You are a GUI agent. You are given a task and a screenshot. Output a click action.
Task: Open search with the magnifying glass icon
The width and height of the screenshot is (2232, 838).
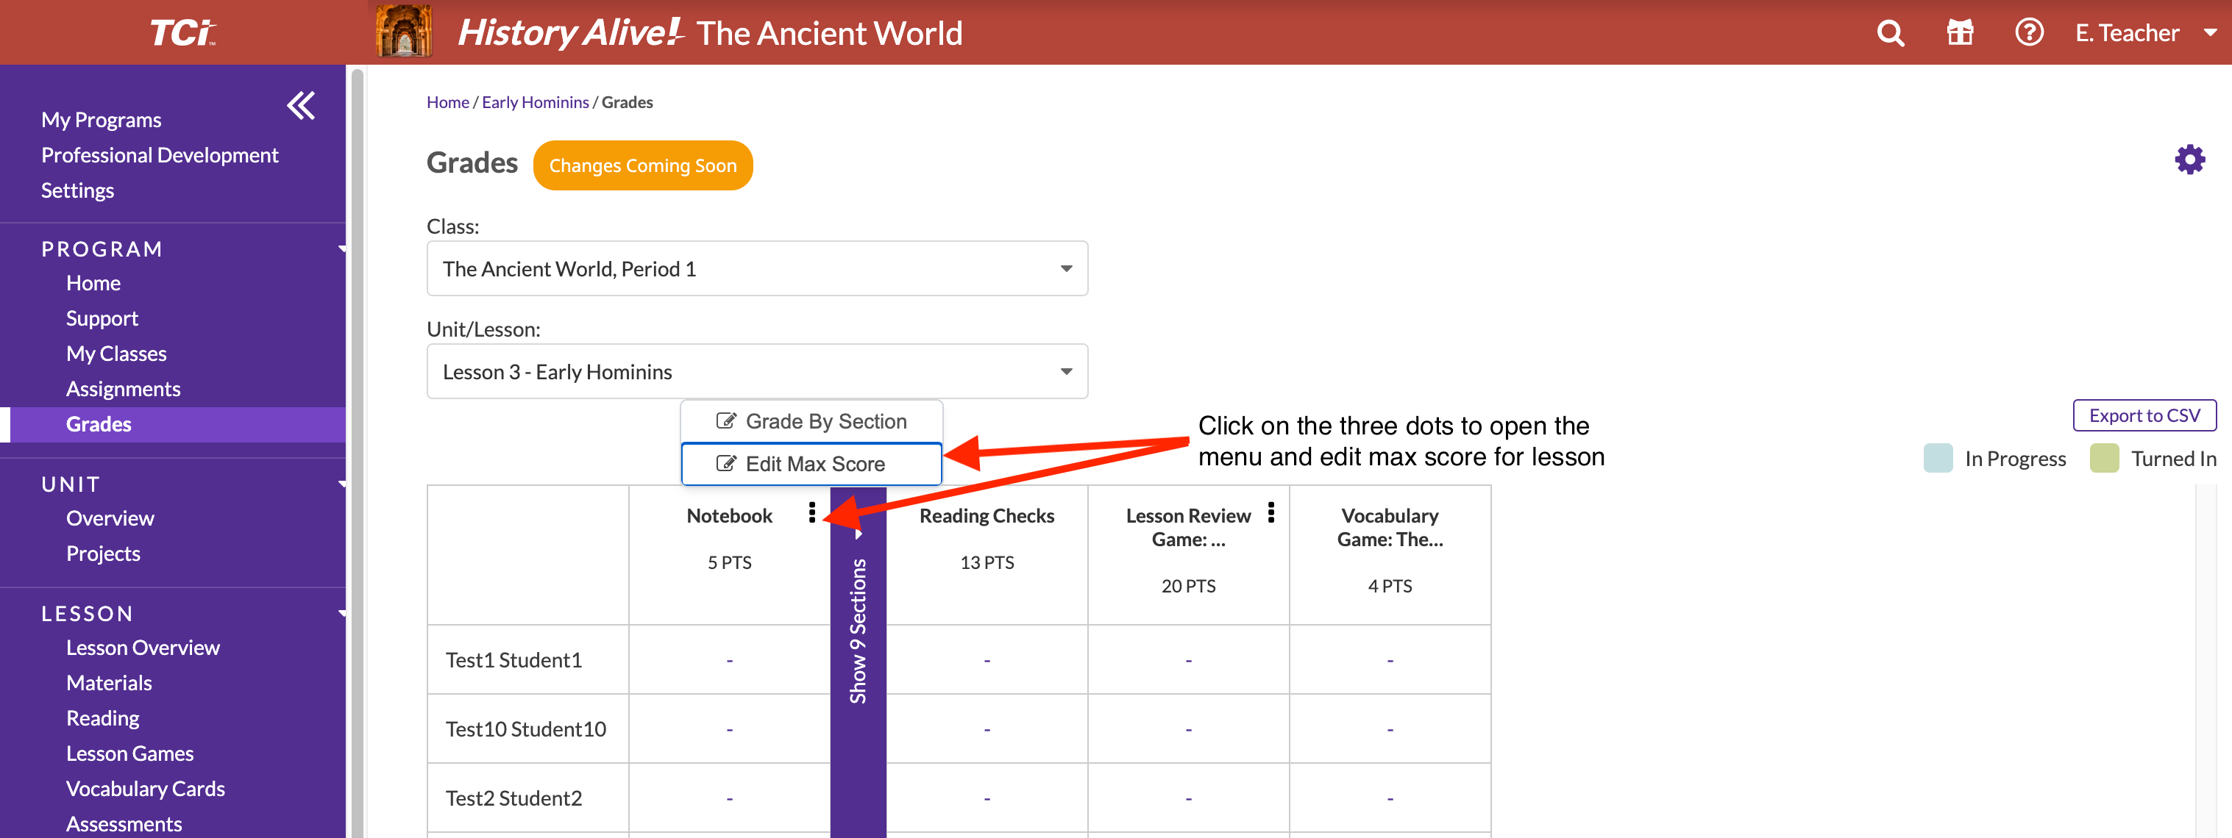point(1889,32)
